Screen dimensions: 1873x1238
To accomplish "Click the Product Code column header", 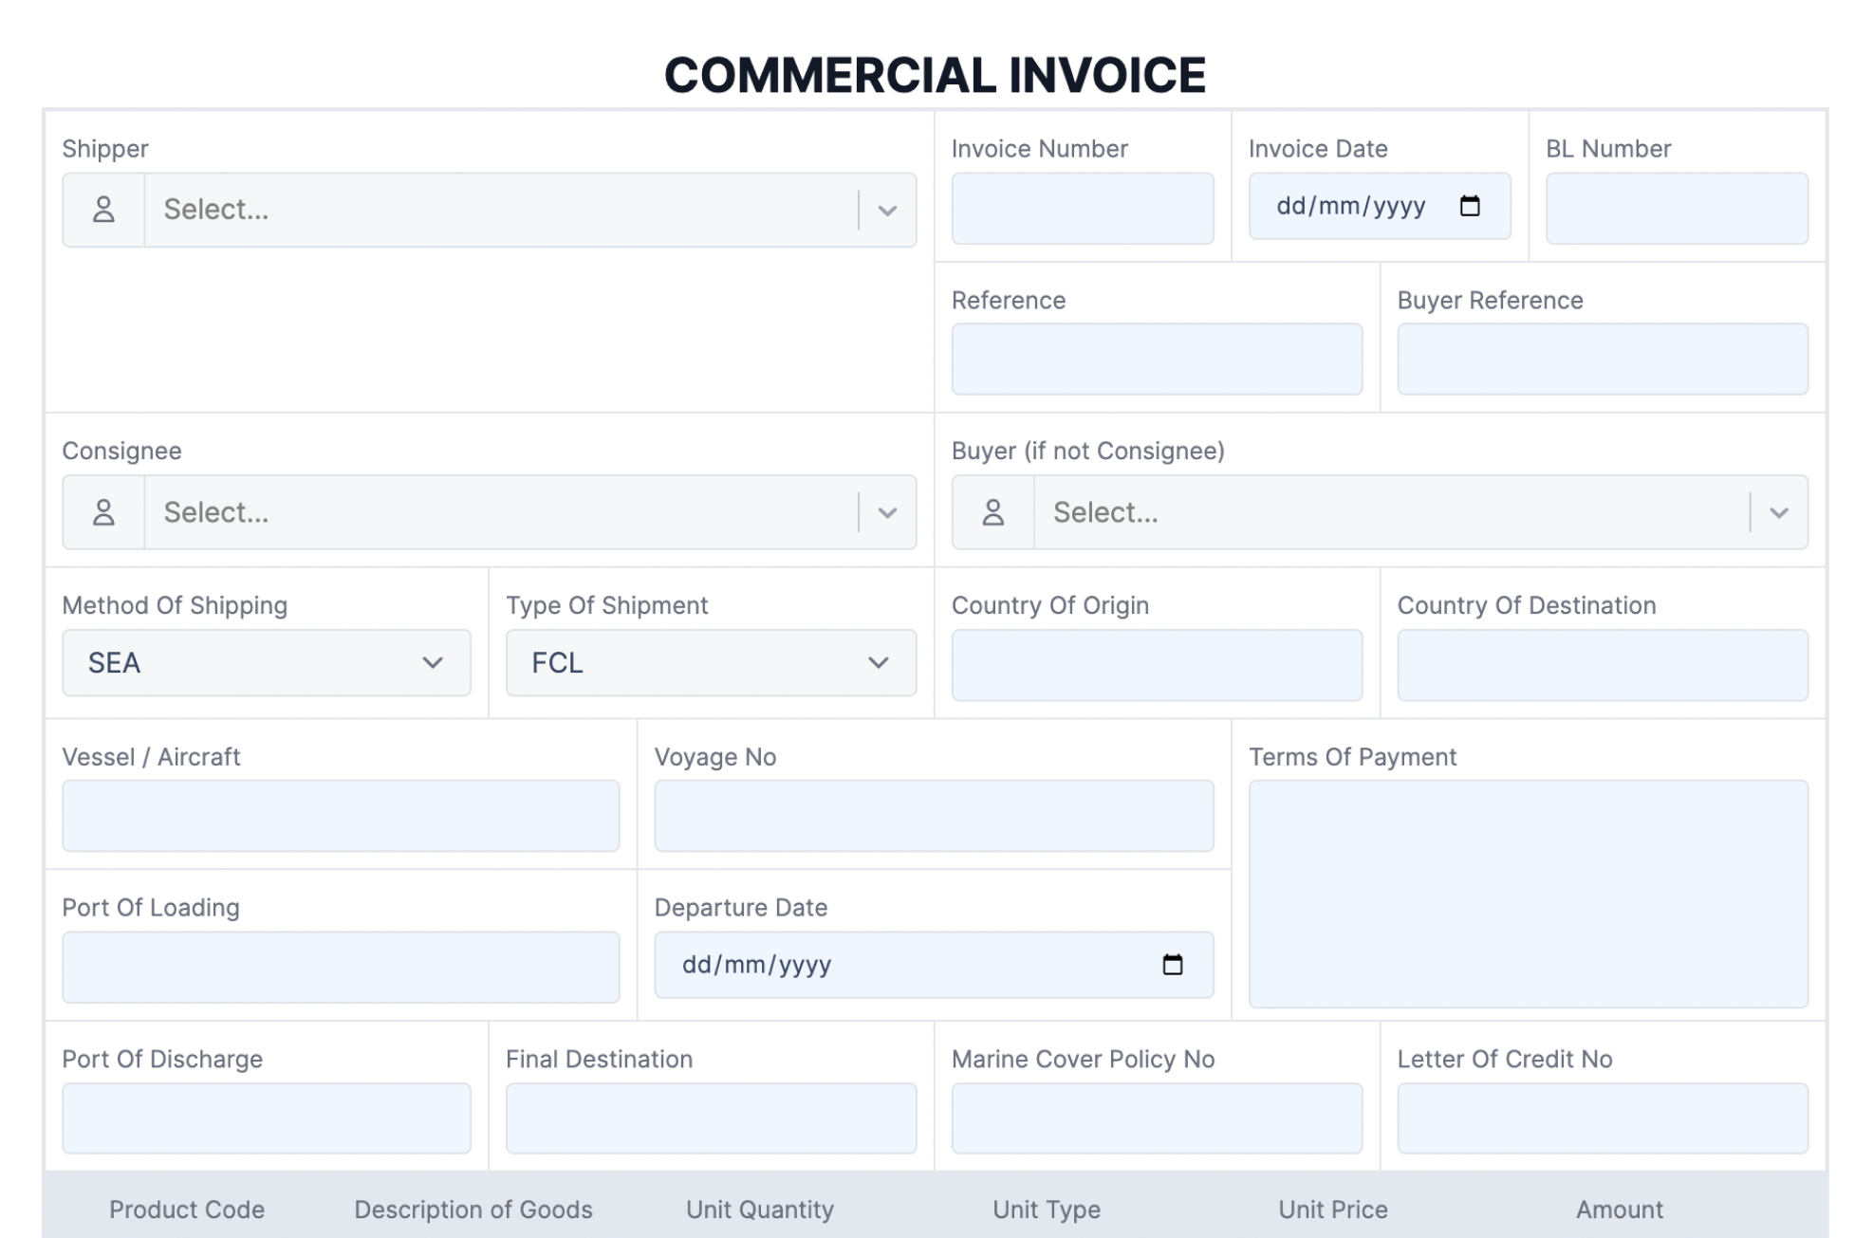I will point(186,1210).
